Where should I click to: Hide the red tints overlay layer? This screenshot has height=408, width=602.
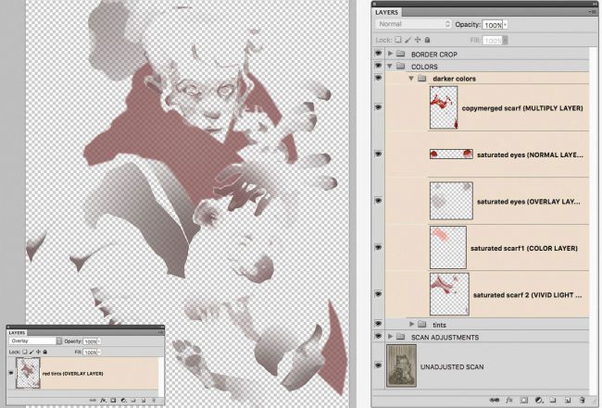point(11,372)
